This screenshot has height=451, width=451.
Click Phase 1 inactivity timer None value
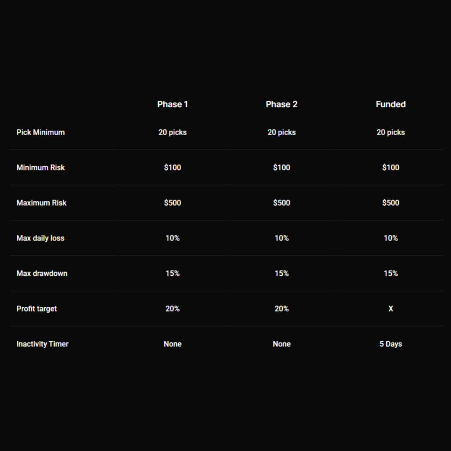(x=172, y=344)
